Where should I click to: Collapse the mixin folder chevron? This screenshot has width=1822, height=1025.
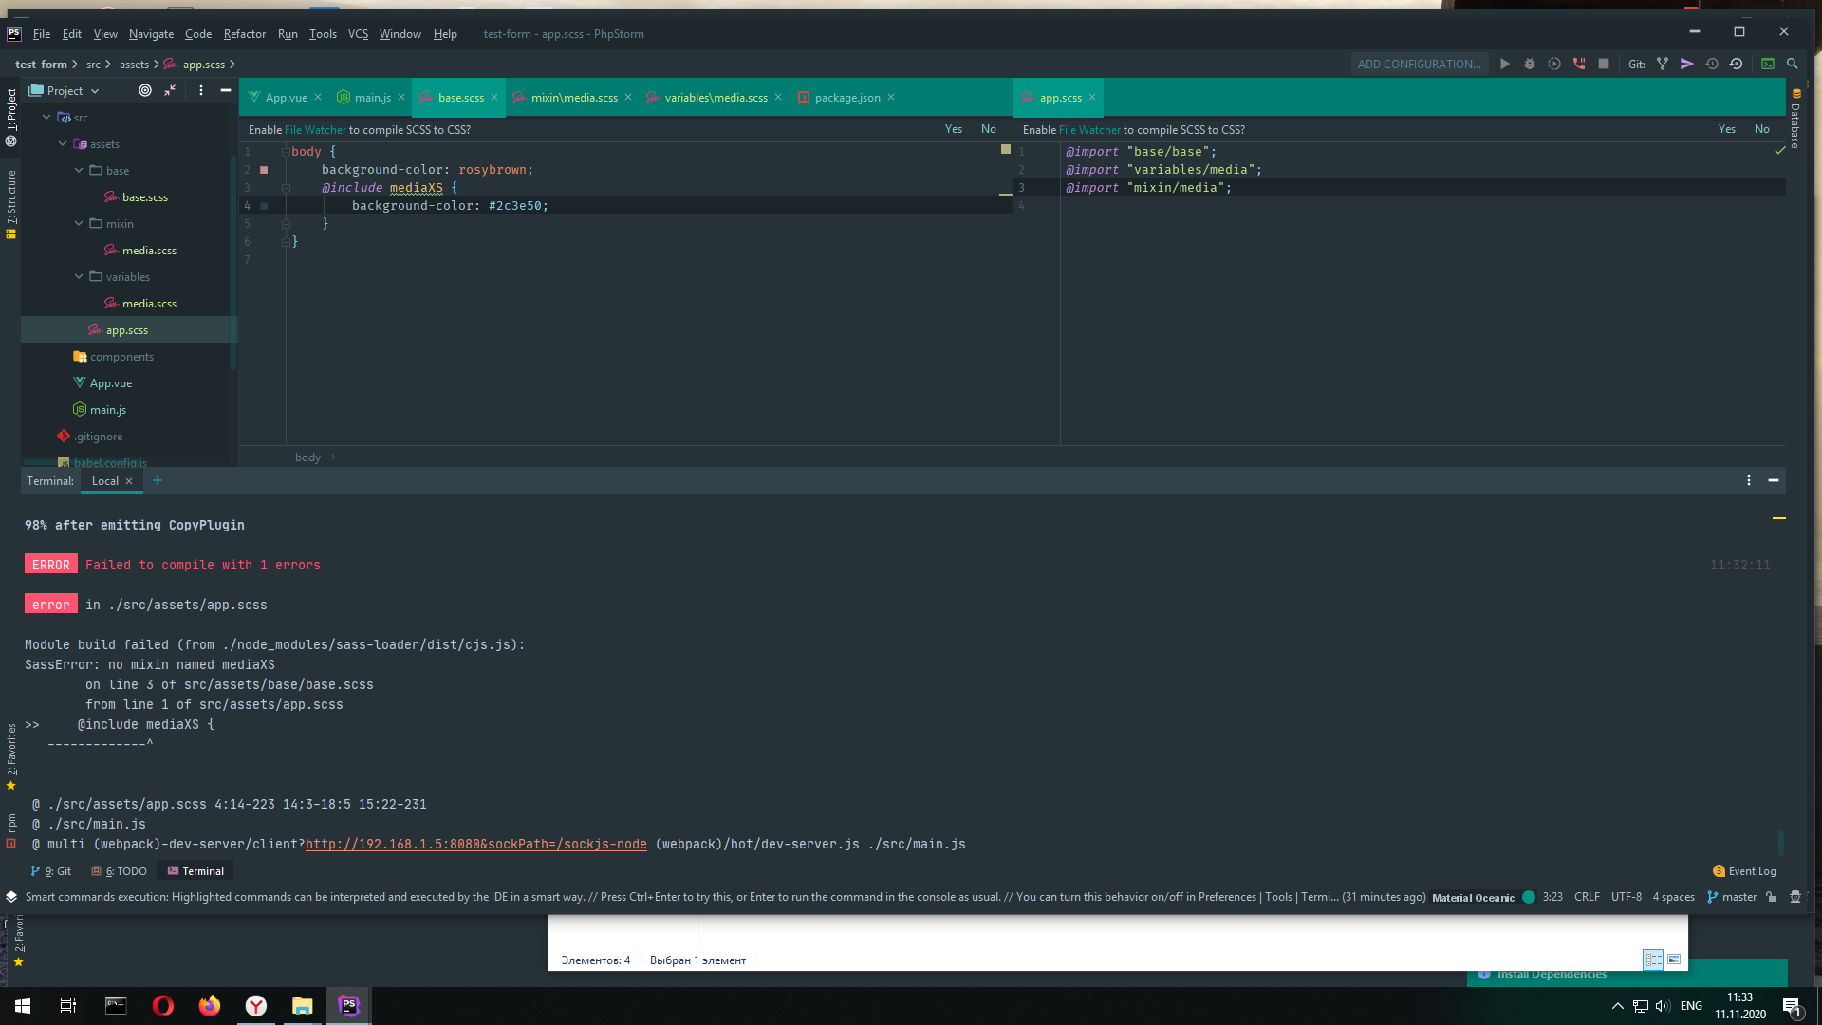tap(79, 224)
